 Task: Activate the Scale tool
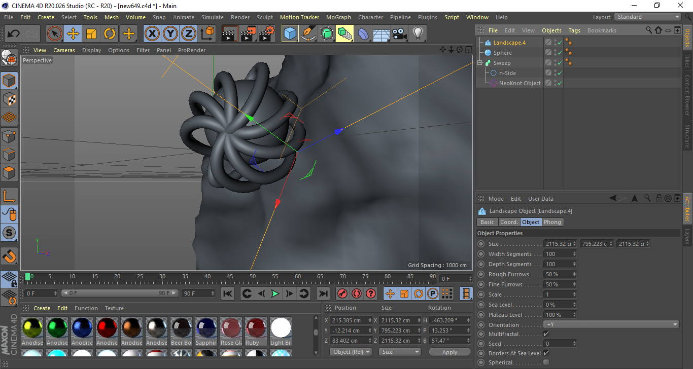(x=91, y=34)
